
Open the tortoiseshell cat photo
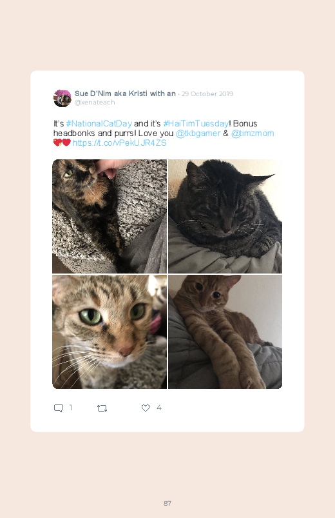tap(110, 216)
